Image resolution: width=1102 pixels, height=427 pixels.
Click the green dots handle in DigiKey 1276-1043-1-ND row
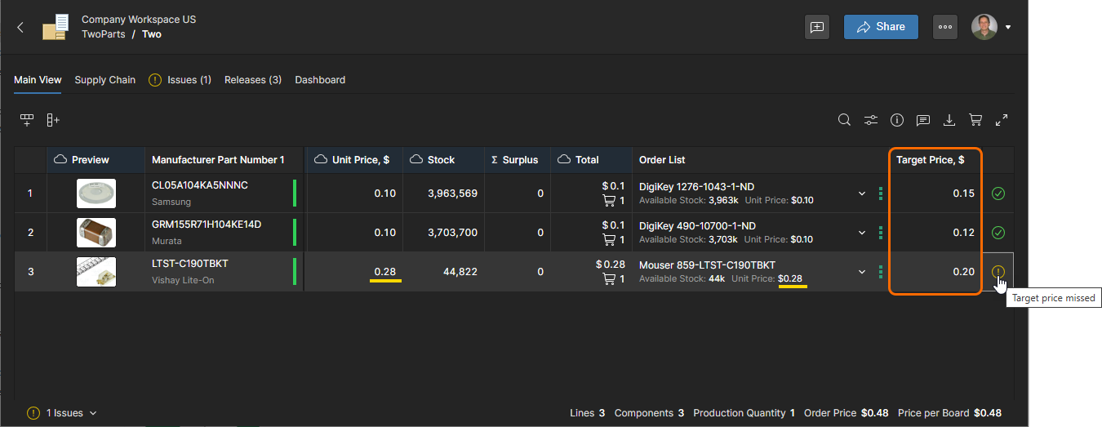point(880,193)
